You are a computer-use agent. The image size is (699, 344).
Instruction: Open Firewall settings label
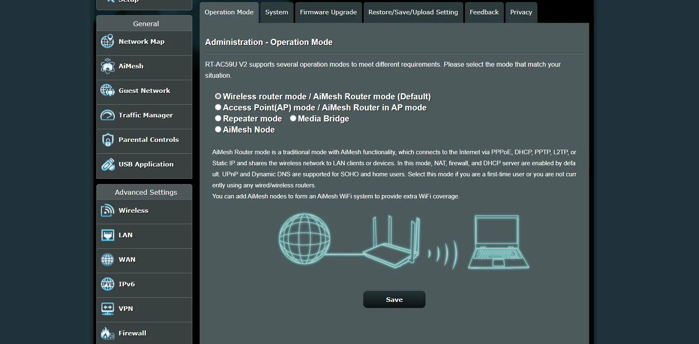tap(132, 333)
